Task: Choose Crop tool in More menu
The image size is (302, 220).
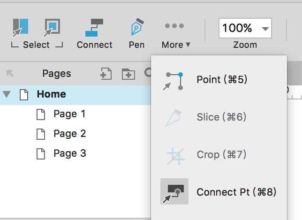Action: click(221, 154)
